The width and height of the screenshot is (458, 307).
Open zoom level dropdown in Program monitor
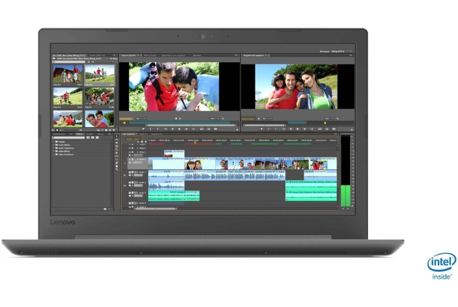267,118
